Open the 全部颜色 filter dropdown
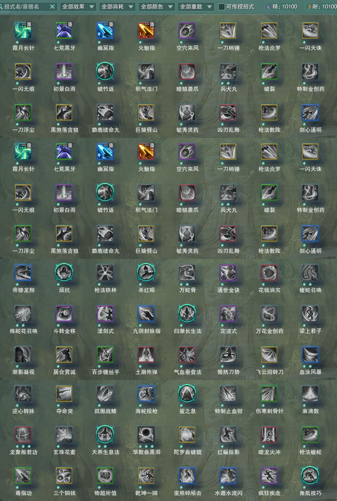The image size is (337, 501). [156, 6]
